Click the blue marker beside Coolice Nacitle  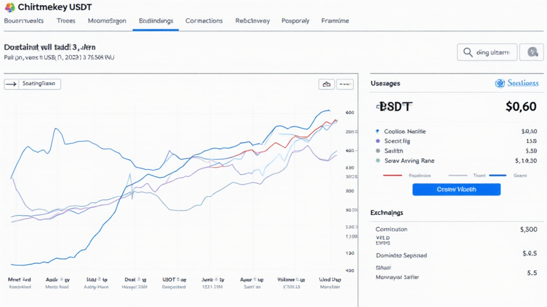(378, 131)
